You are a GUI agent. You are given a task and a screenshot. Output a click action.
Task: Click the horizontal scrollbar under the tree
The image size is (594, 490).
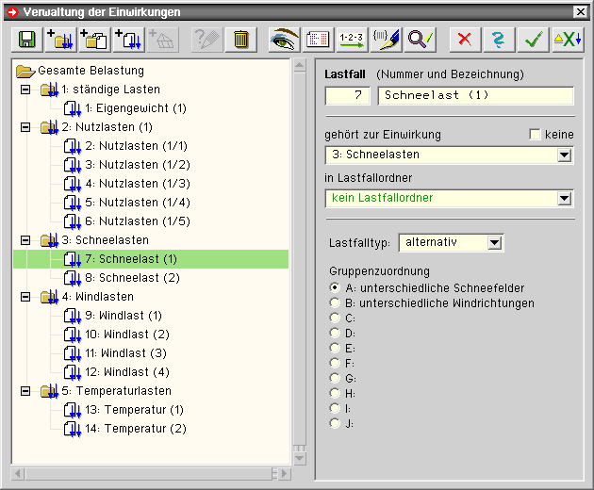(151, 472)
